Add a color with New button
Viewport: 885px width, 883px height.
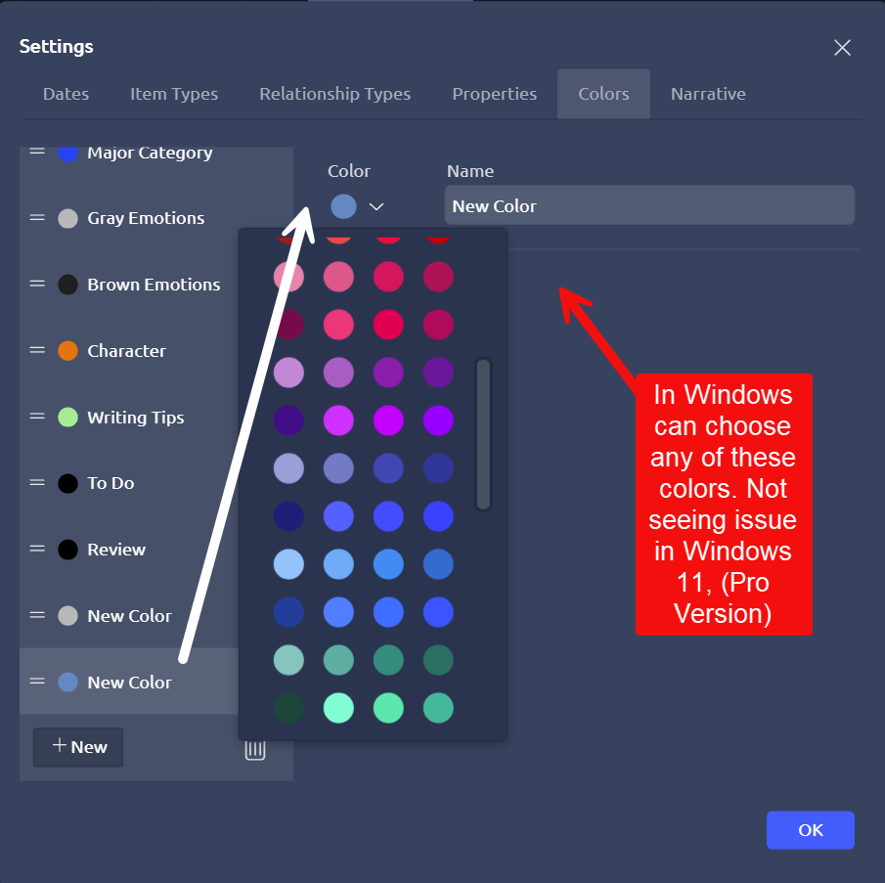pyautogui.click(x=78, y=747)
